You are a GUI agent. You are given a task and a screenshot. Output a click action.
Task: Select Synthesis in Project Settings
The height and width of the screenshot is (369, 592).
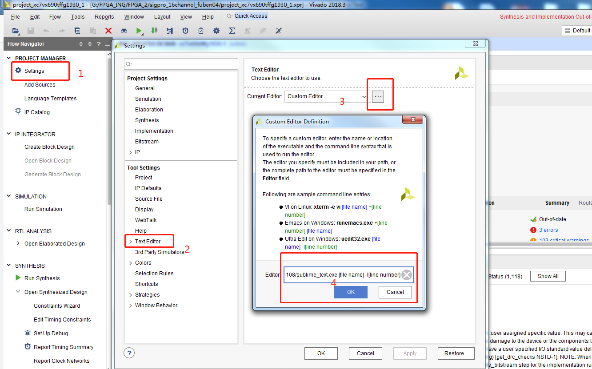147,120
